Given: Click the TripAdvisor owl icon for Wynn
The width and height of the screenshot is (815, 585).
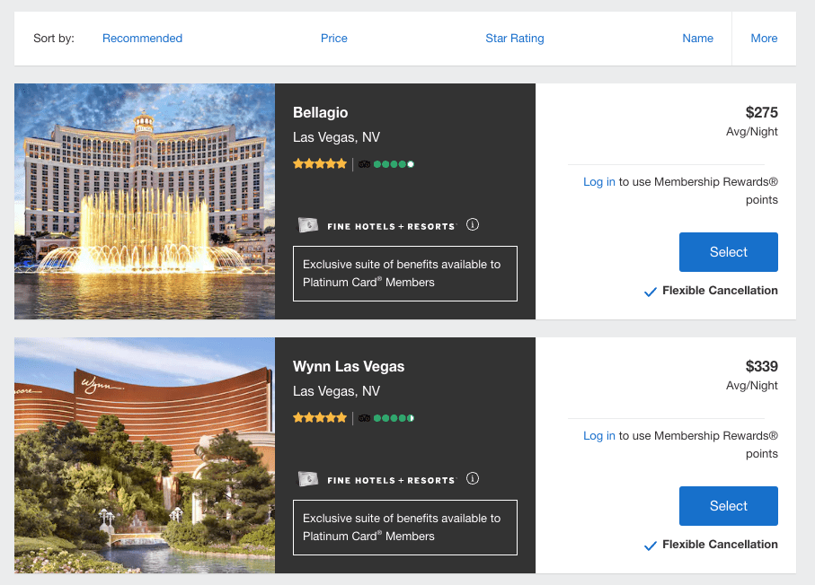Looking at the screenshot, I should [363, 417].
